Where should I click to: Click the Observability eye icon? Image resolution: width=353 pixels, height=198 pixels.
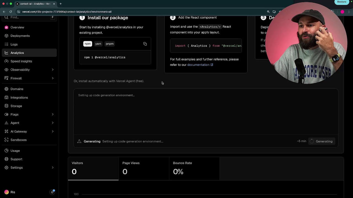point(6,70)
